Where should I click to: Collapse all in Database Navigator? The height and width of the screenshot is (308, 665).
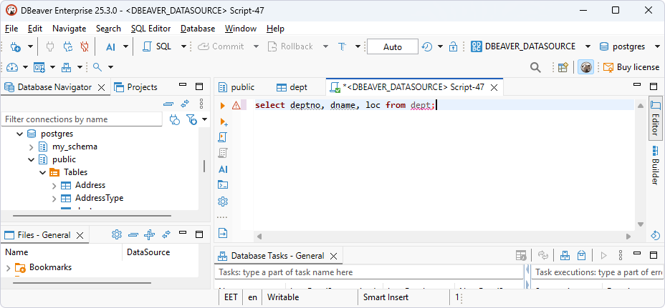tap(168, 104)
